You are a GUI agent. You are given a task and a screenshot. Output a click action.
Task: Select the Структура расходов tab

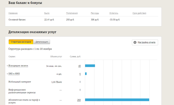coord(21,42)
